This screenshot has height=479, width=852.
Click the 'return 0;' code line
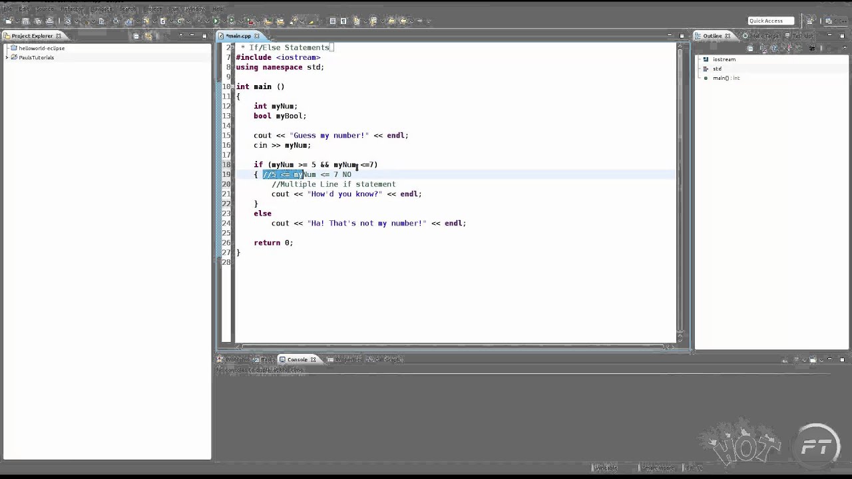(273, 243)
